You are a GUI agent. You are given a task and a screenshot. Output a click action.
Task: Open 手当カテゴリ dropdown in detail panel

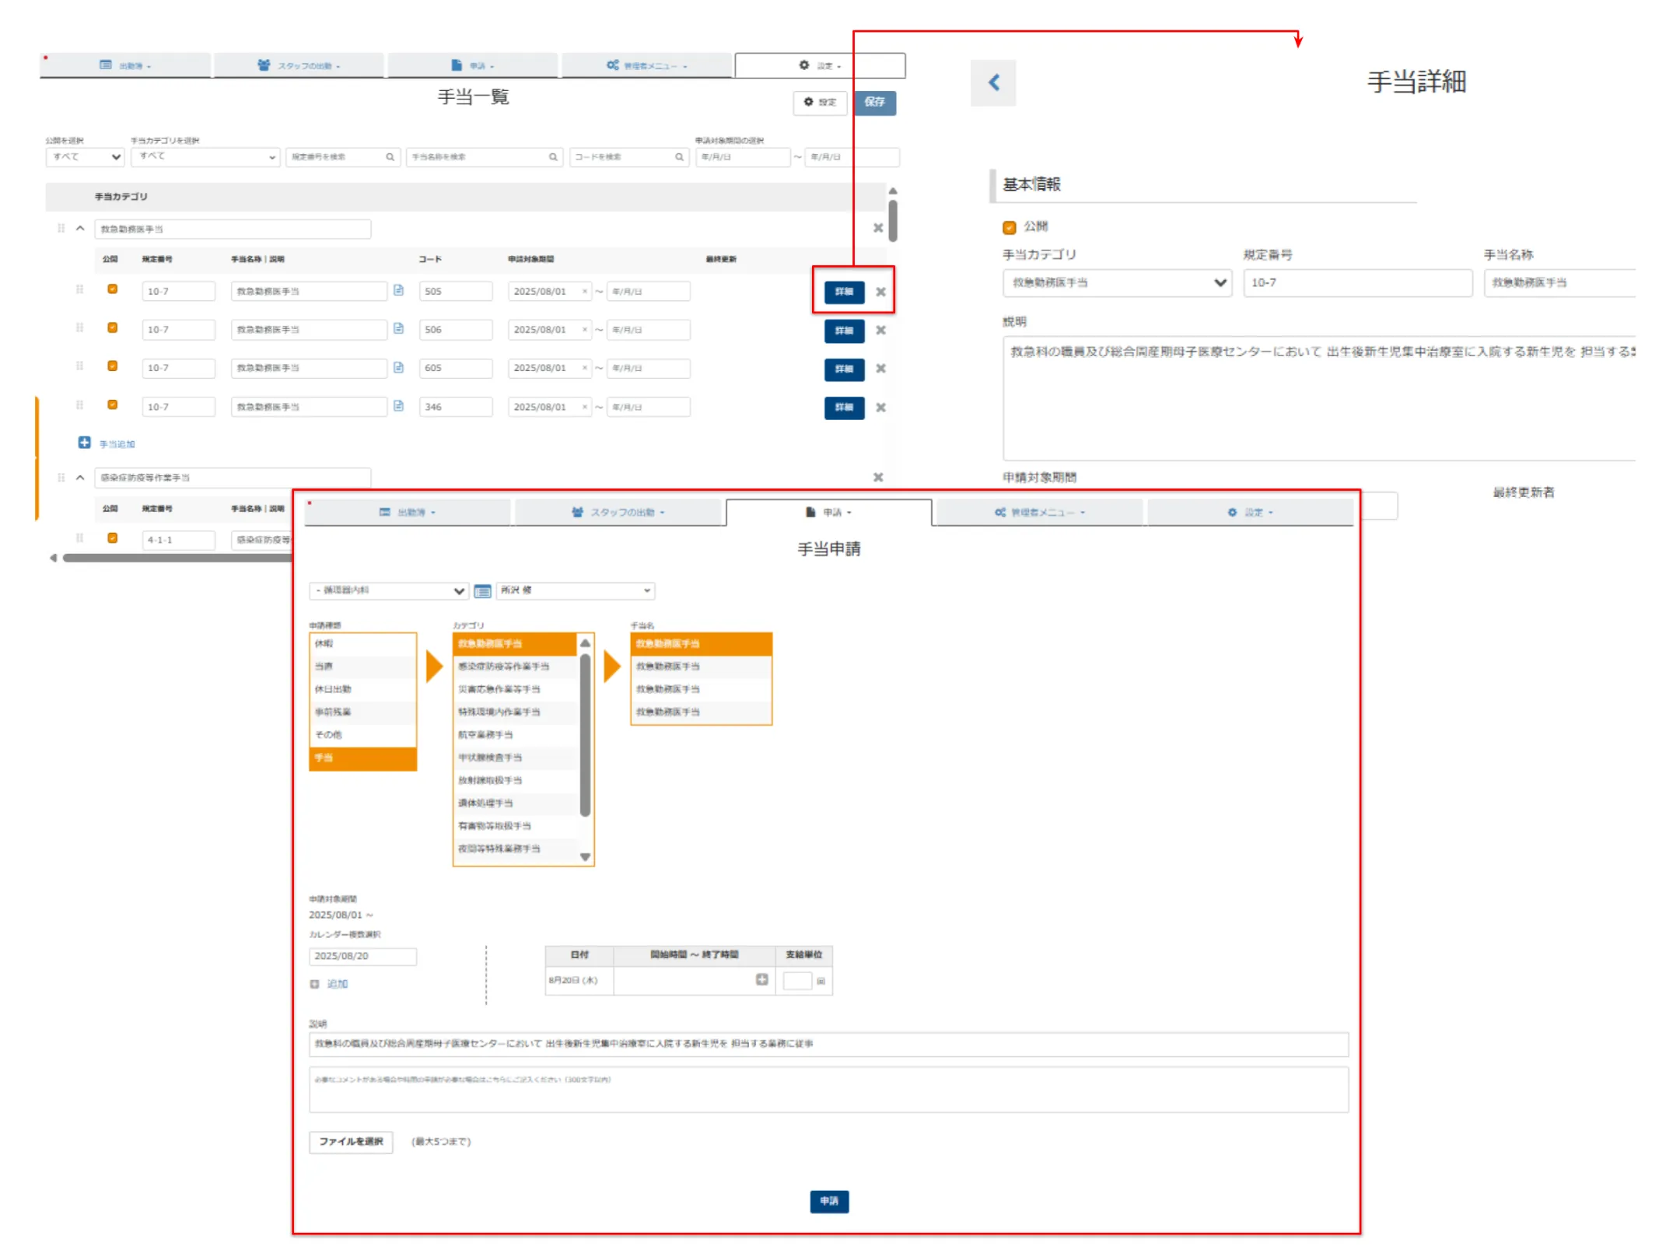coord(1116,283)
